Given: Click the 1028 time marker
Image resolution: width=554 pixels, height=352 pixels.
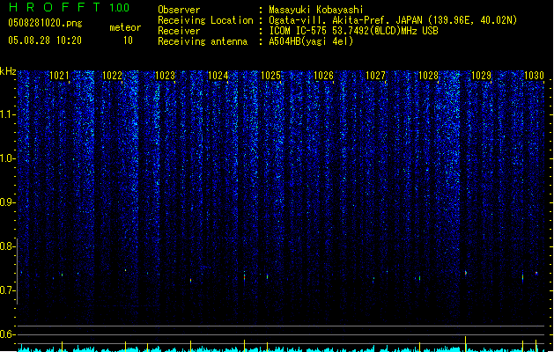Looking at the screenshot, I should click(428, 76).
